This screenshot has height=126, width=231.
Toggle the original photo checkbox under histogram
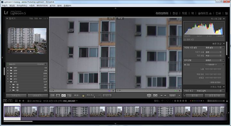coord(185,40)
